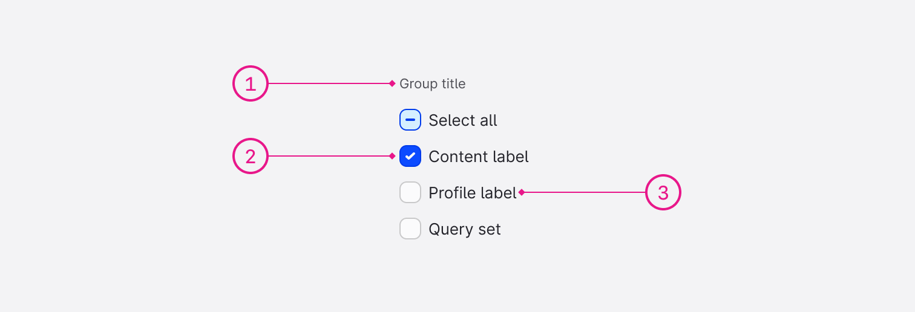Click annotation circle number 3
915x312 pixels.
point(663,192)
